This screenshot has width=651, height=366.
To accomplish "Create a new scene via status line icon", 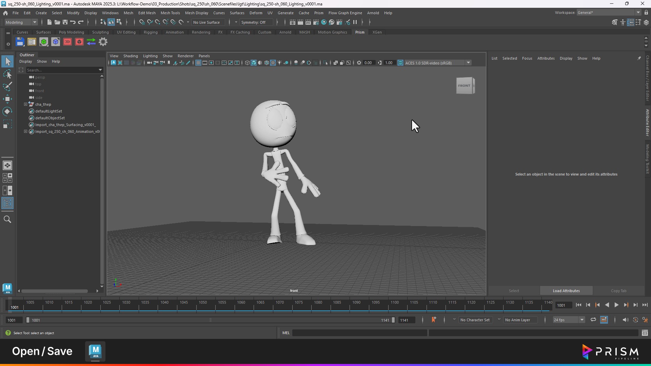I will [50, 22].
